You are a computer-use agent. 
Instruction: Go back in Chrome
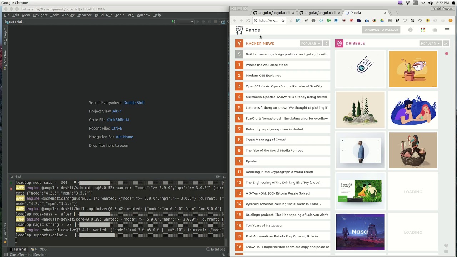(x=235, y=21)
